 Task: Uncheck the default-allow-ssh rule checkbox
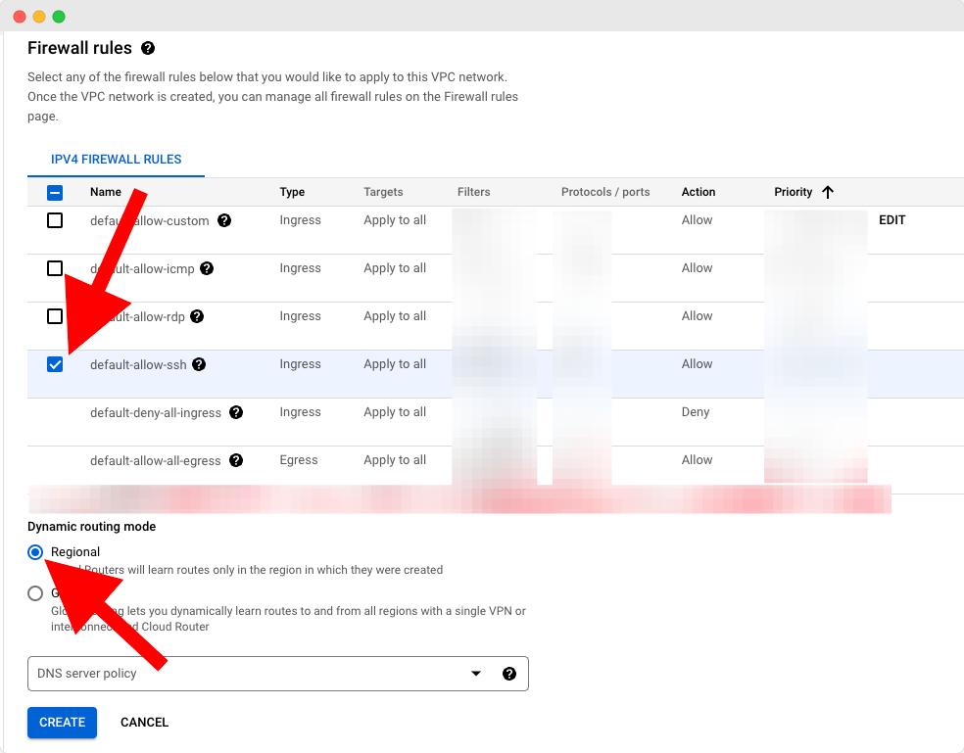pyautogui.click(x=55, y=364)
